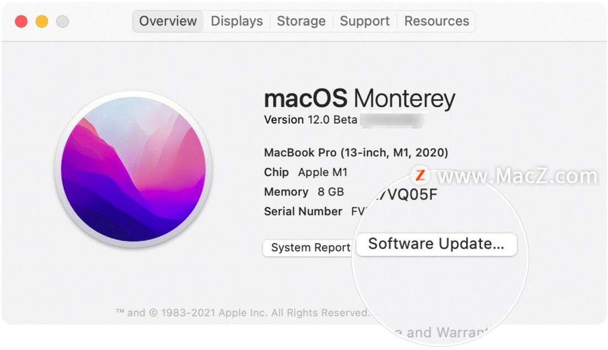Click the red close window button
This screenshot has height=350, width=608.
point(22,21)
